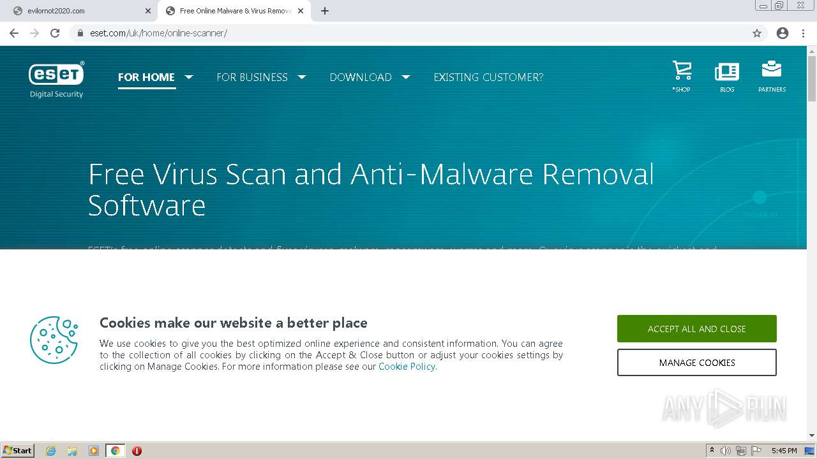
Task: Open the ESET Blog icon
Action: [727, 71]
